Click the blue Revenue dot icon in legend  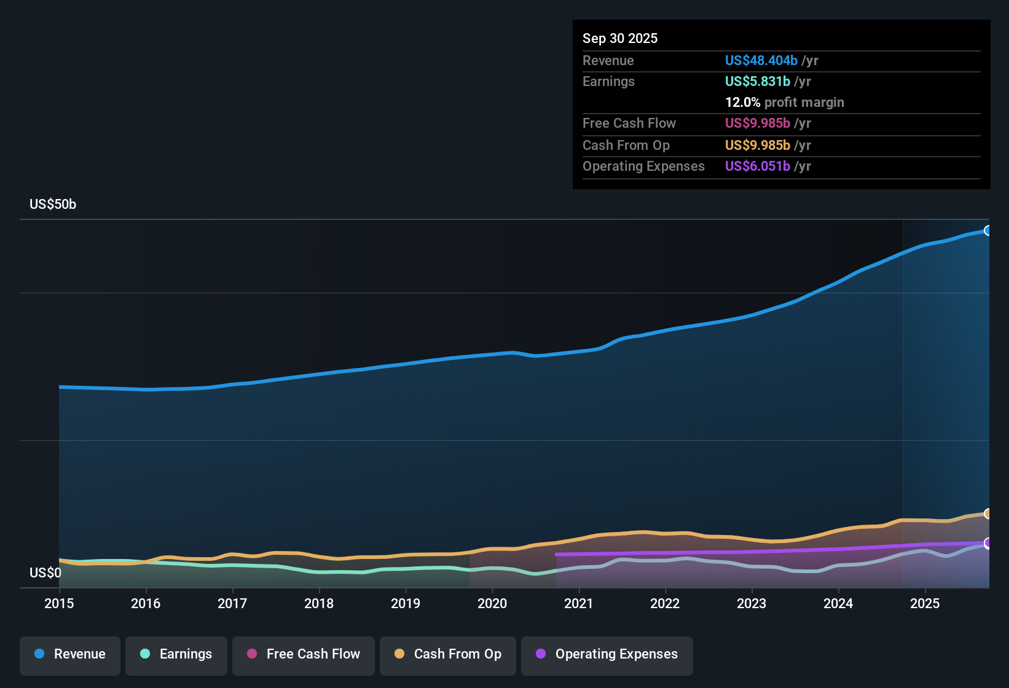coord(39,654)
